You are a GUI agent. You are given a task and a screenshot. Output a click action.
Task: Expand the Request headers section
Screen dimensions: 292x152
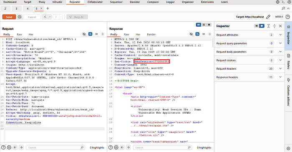pos(249,68)
